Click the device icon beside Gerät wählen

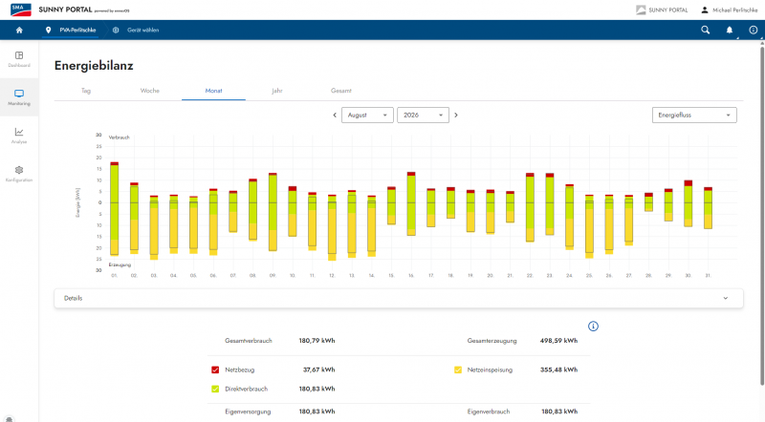pyautogui.click(x=116, y=31)
